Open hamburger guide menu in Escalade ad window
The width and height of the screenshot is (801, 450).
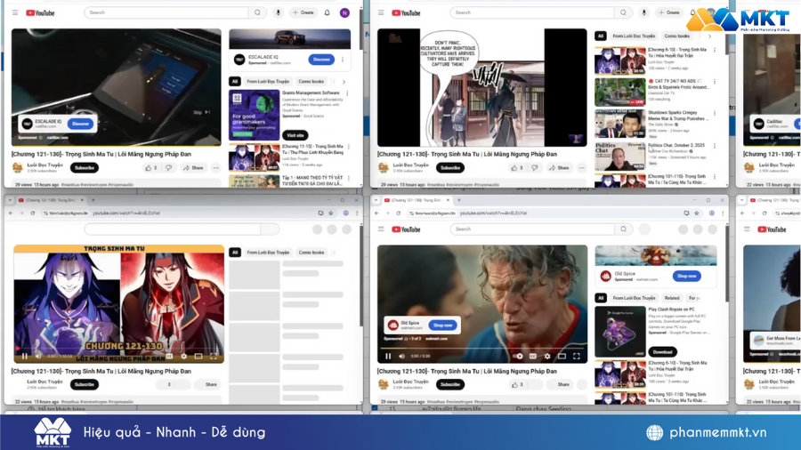pyautogui.click(x=14, y=12)
